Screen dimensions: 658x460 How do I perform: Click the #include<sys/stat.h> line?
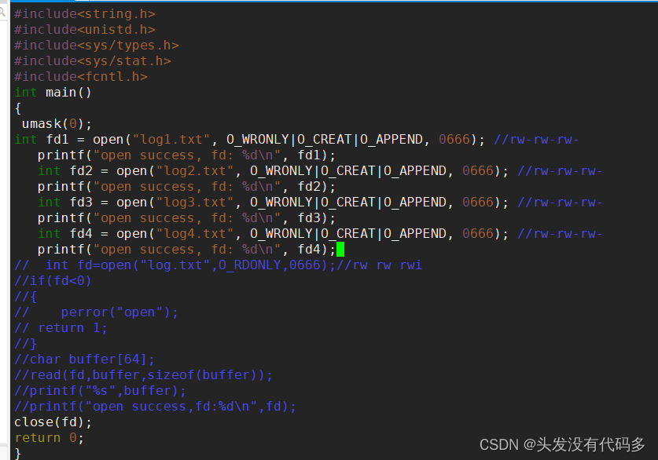tap(93, 61)
